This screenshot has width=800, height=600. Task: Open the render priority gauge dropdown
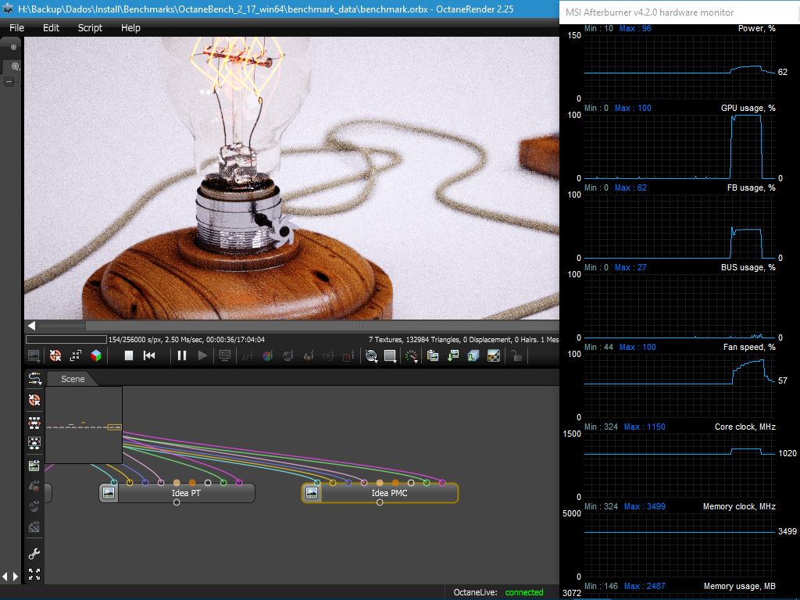pos(411,356)
